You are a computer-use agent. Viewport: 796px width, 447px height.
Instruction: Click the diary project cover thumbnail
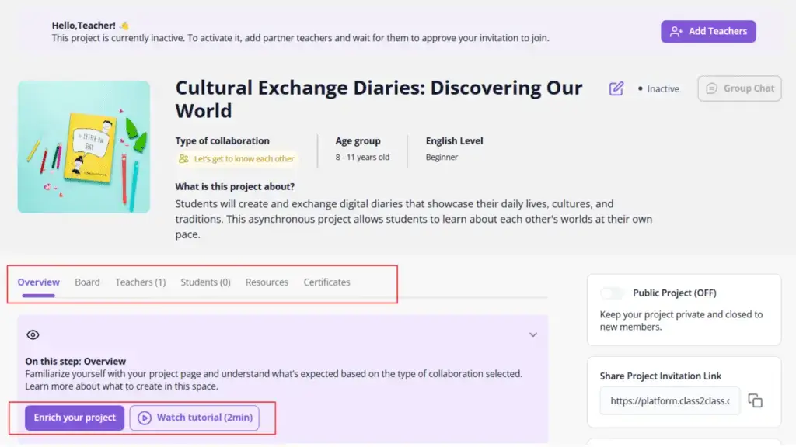(84, 147)
